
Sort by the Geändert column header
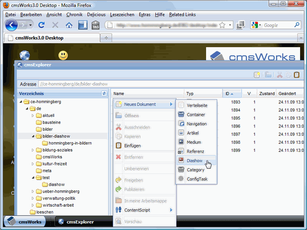pyautogui.click(x=290, y=94)
